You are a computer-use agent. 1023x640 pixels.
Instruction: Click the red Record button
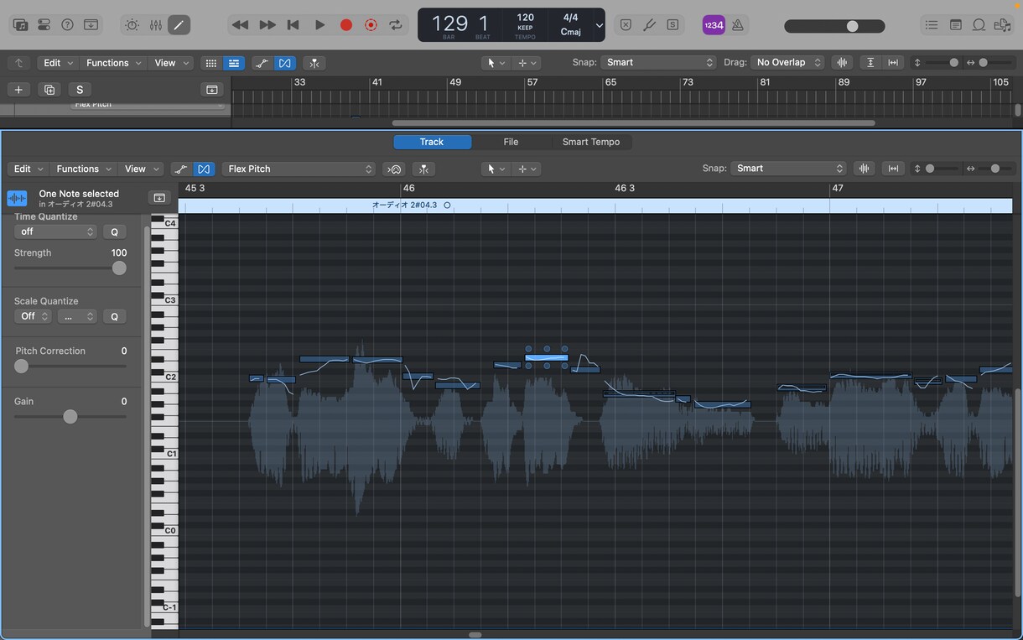pyautogui.click(x=345, y=25)
